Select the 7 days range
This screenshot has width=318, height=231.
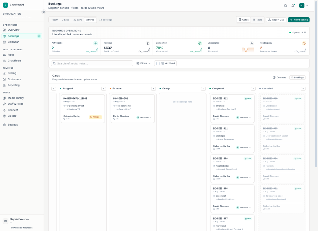66,20
